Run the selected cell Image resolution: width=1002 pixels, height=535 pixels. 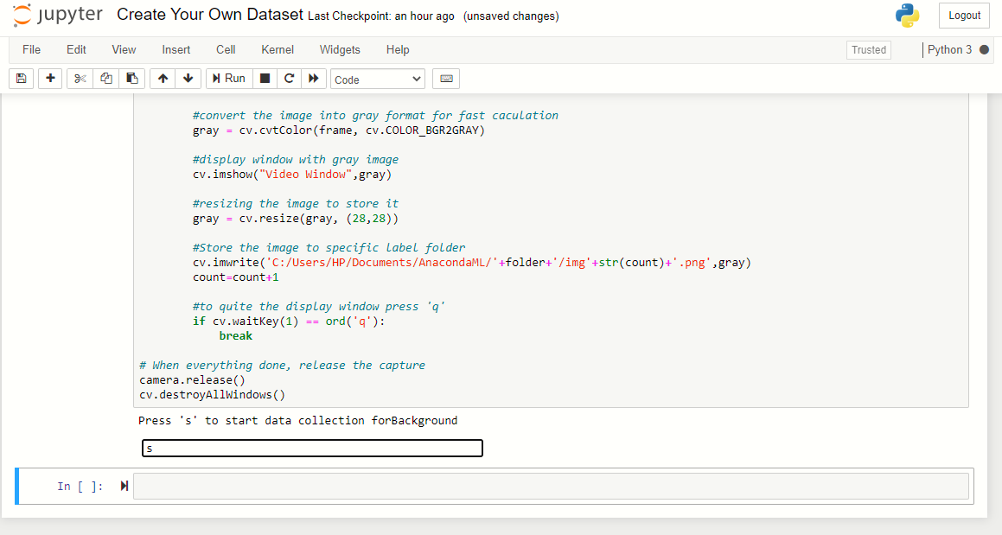click(x=229, y=79)
